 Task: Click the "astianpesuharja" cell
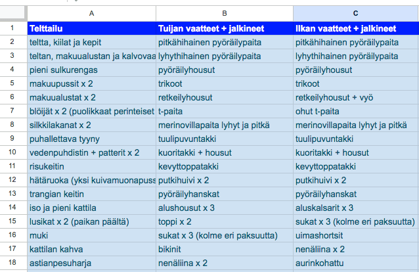coord(91,263)
